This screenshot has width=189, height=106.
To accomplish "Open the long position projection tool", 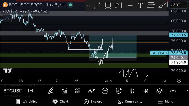I will 119,5.
